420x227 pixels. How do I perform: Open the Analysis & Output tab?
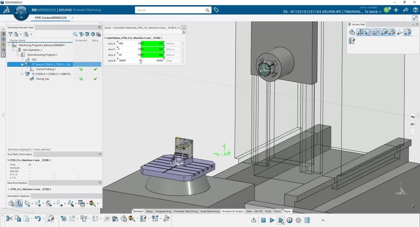[x=233, y=211]
